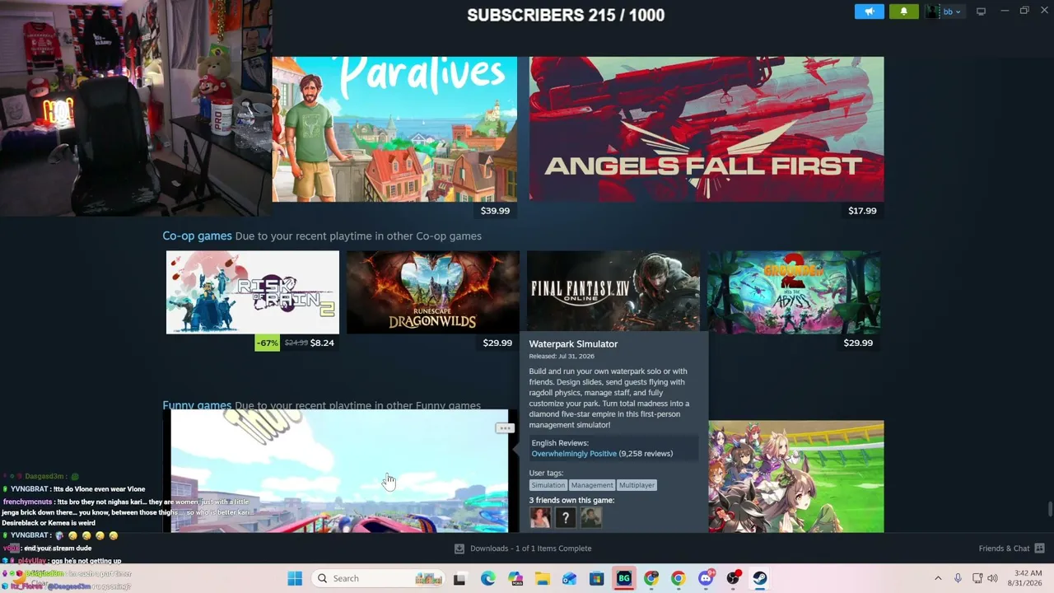1054x593 pixels.
Task: Open the third friend's avatar in popup
Action: tap(591, 517)
